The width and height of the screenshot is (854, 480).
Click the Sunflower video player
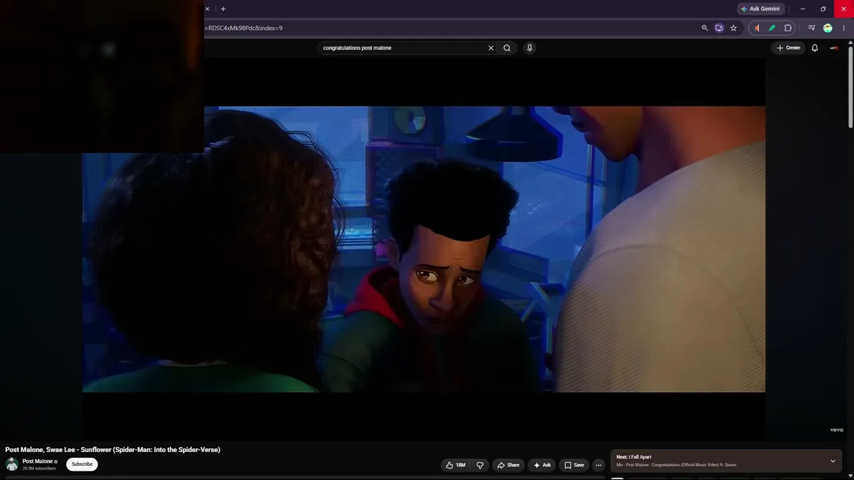click(424, 249)
